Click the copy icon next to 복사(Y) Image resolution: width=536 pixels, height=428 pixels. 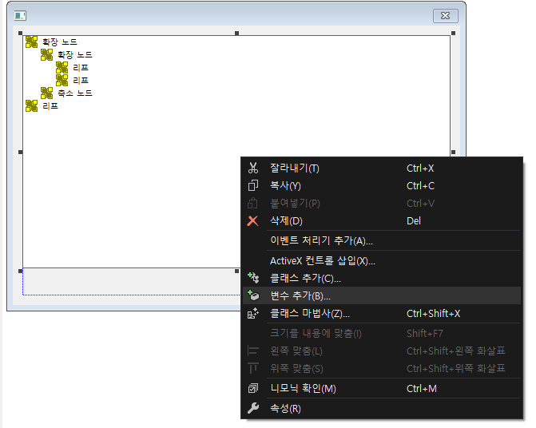pyautogui.click(x=253, y=185)
